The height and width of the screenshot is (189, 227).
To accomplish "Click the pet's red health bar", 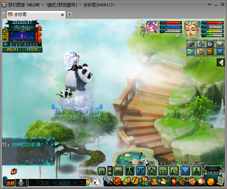I will tap(171, 23).
